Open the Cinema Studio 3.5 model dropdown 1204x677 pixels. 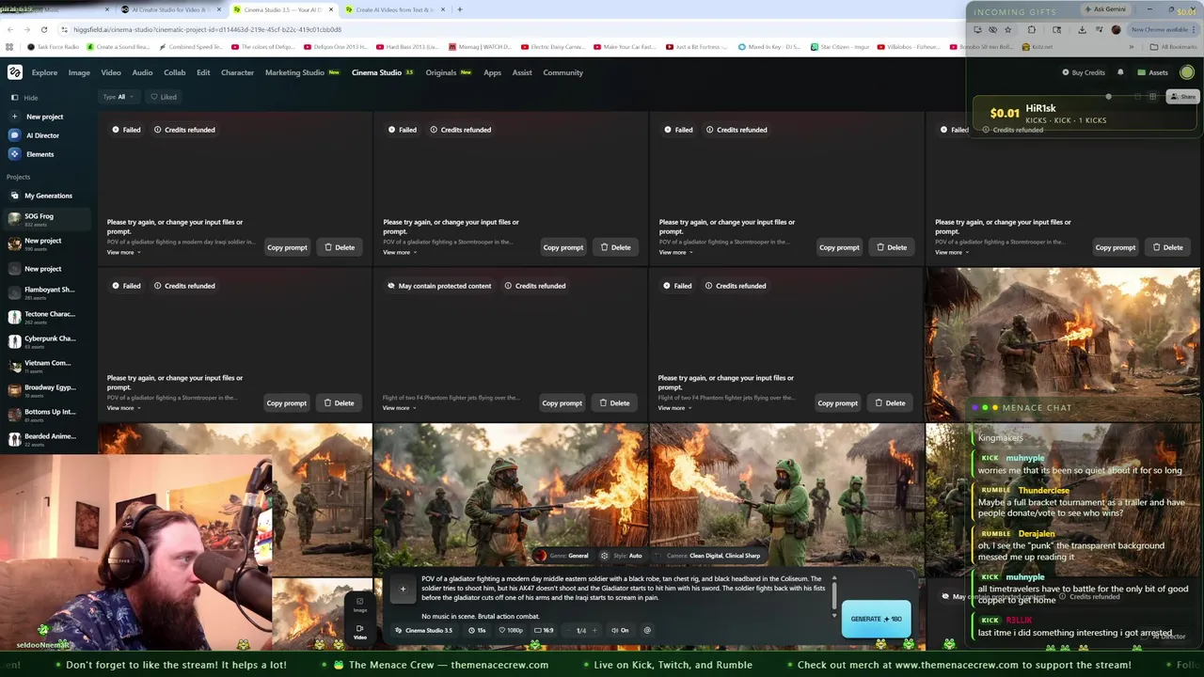tap(425, 631)
